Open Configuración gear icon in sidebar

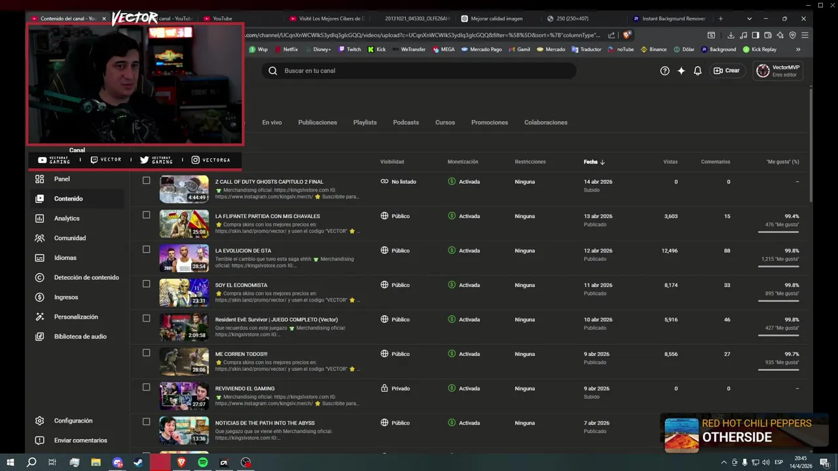(40, 421)
